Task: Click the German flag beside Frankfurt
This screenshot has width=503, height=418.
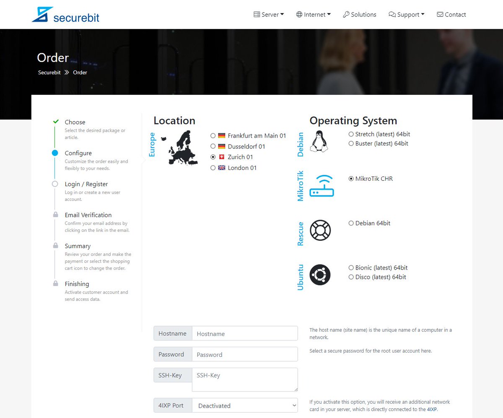Action: (222, 135)
